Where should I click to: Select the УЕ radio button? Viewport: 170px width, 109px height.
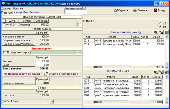[160, 24]
